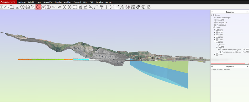
Task: Select the triangle ruler measure tool
Action: 91,7
